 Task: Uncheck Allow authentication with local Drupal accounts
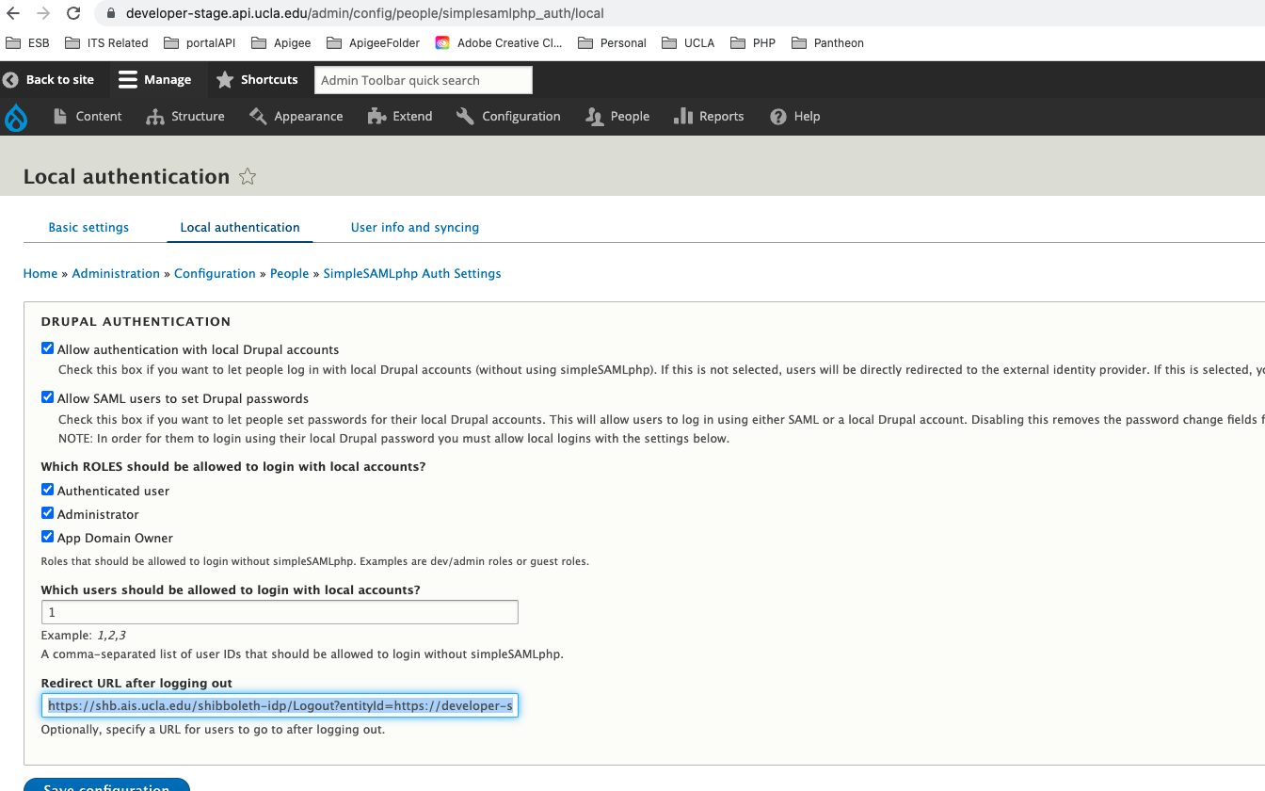(47, 347)
